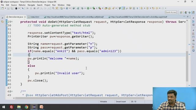The image size is (196, 110).
Task: Click the Last Edit Location icon
Action: tap(153, 8)
